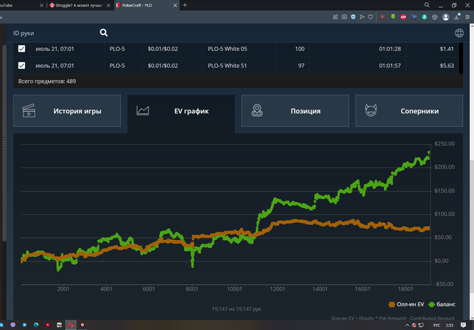Click the 10001 x-axis label
The image size is (474, 330).
click(x=234, y=289)
